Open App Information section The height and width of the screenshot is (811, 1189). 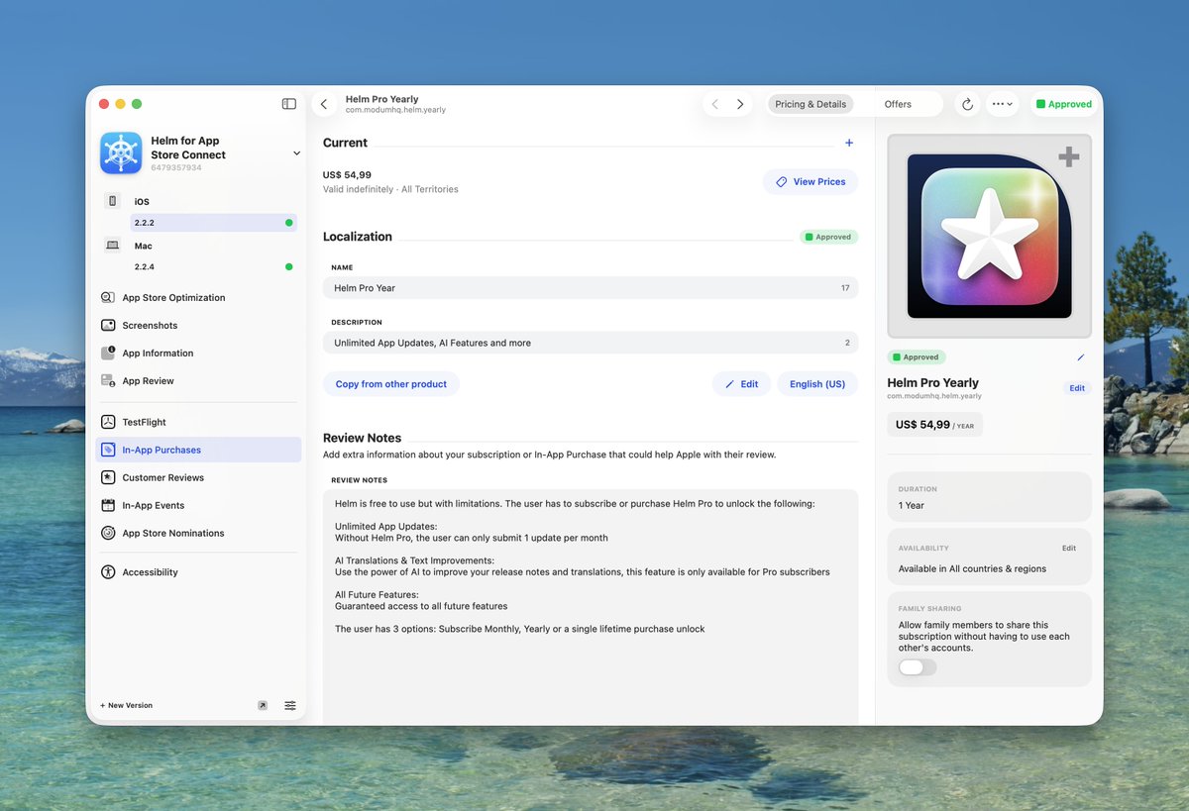(x=198, y=353)
